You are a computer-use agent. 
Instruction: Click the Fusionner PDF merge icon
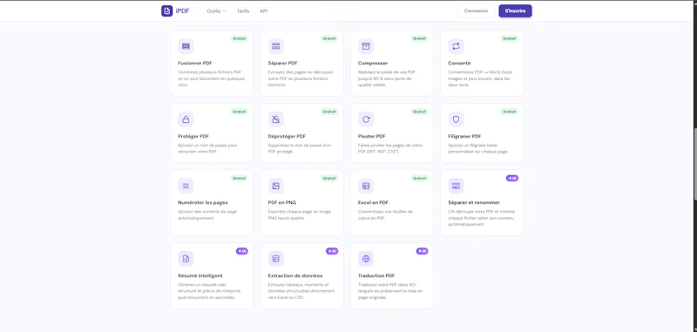click(x=186, y=46)
